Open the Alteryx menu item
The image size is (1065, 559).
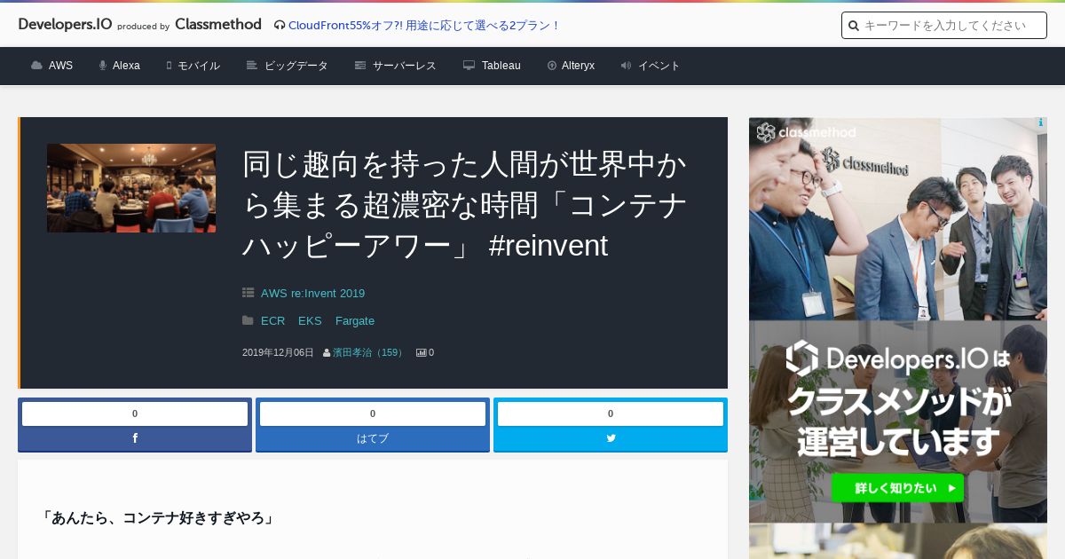(x=578, y=66)
